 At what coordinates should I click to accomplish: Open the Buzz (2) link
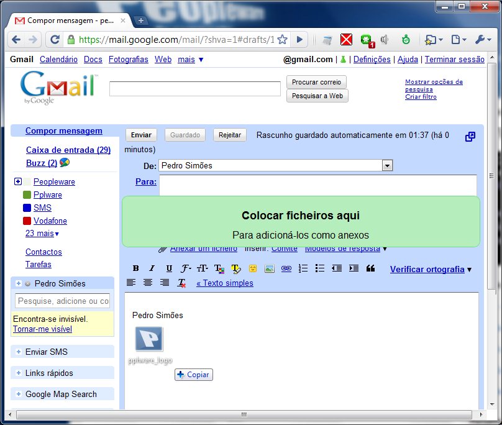pos(42,163)
